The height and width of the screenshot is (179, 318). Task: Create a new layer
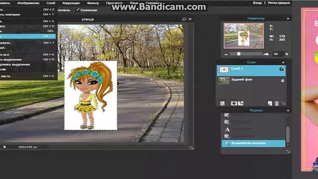[270, 103]
